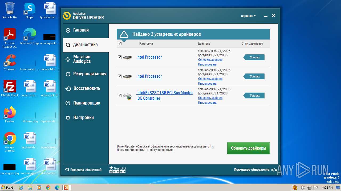This screenshot has width=341, height=191.
Task: Select the knowledge document on desktop
Action: tap(30, 167)
